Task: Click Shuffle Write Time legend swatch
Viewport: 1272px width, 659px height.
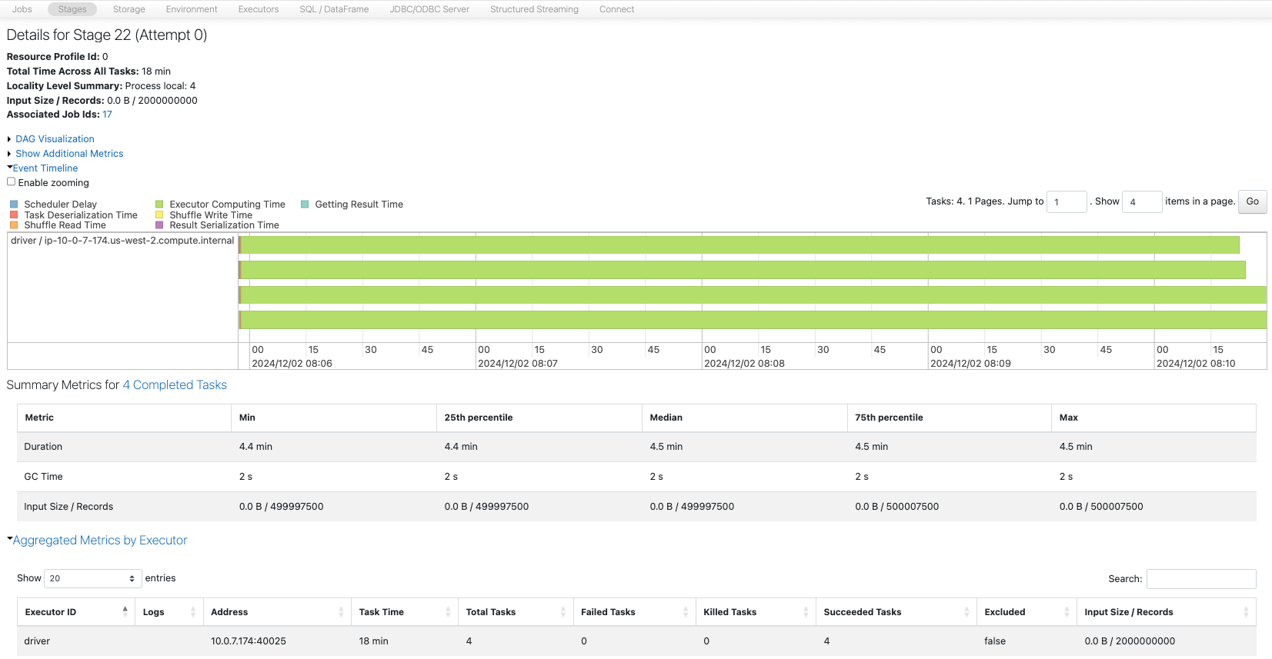Action: [159, 215]
